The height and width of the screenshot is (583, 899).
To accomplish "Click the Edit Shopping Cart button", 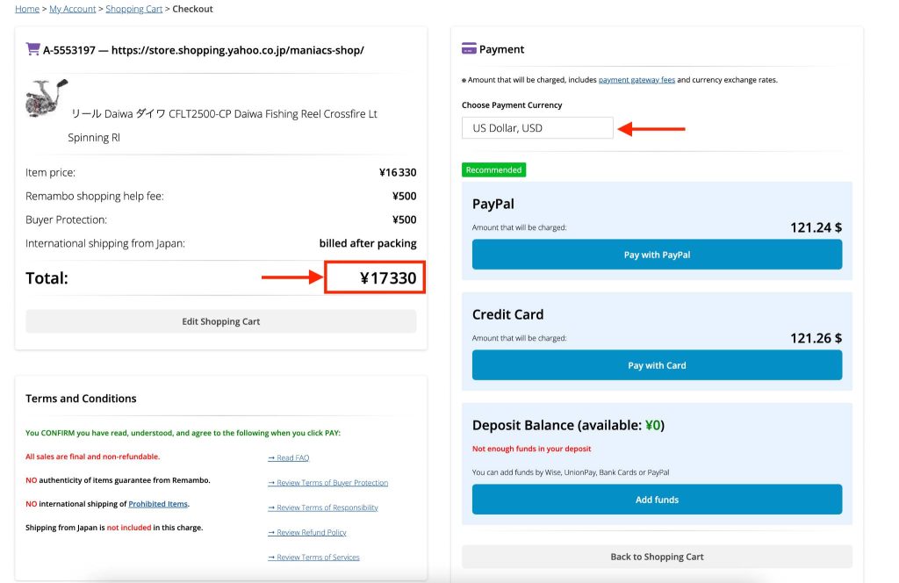I will (x=220, y=321).
